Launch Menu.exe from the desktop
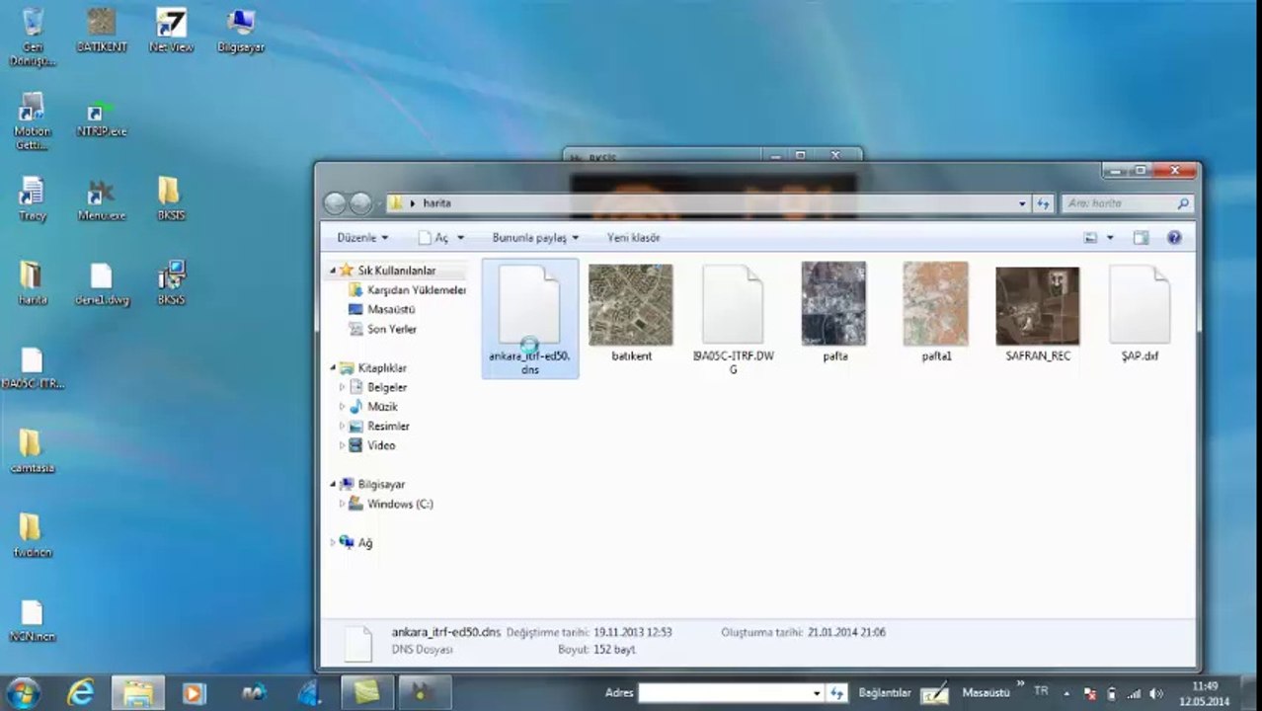The height and width of the screenshot is (711, 1262). (102, 198)
